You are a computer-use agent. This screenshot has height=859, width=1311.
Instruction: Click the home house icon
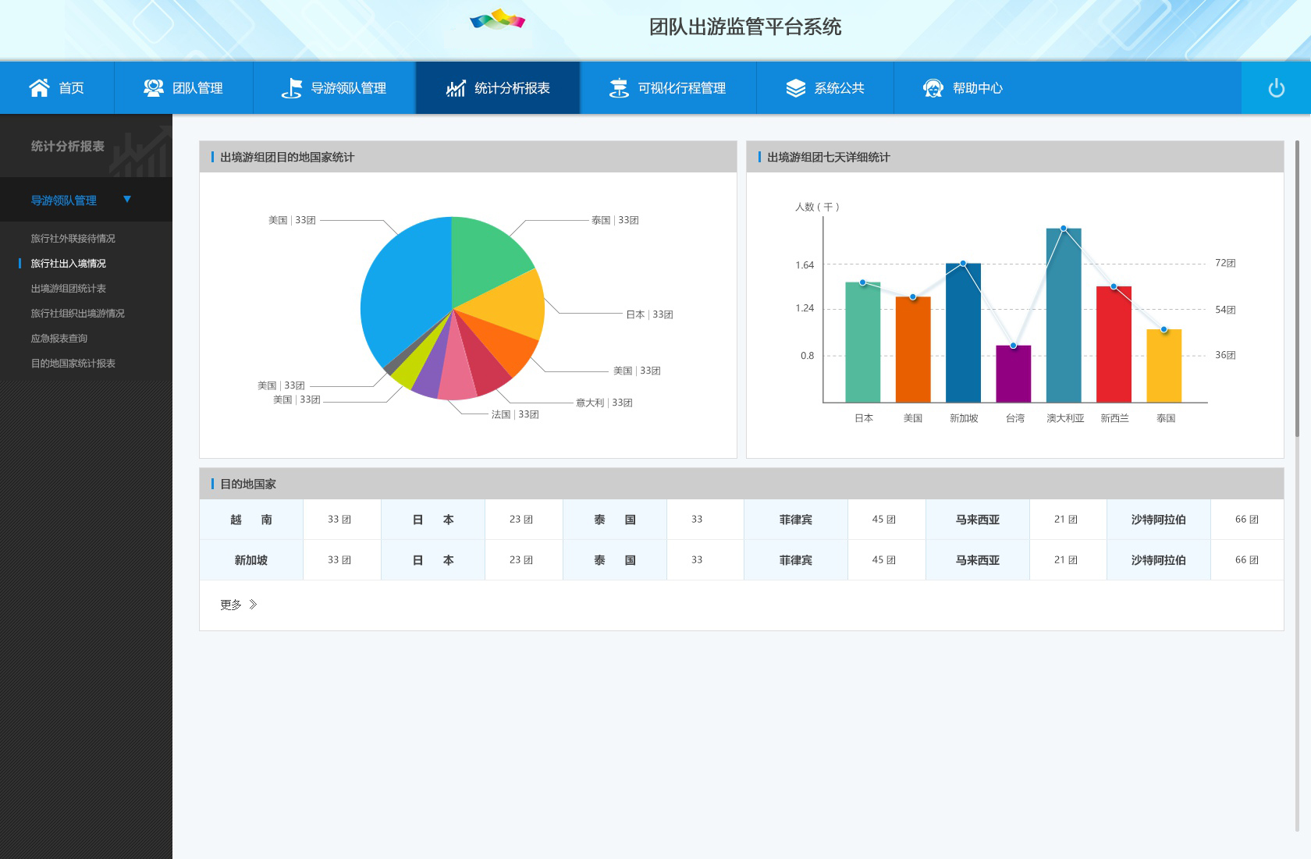pyautogui.click(x=39, y=88)
